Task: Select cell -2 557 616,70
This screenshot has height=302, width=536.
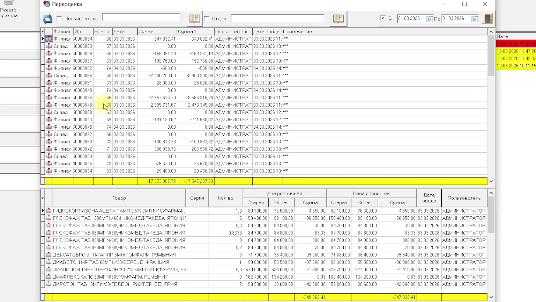Action: coord(157,98)
